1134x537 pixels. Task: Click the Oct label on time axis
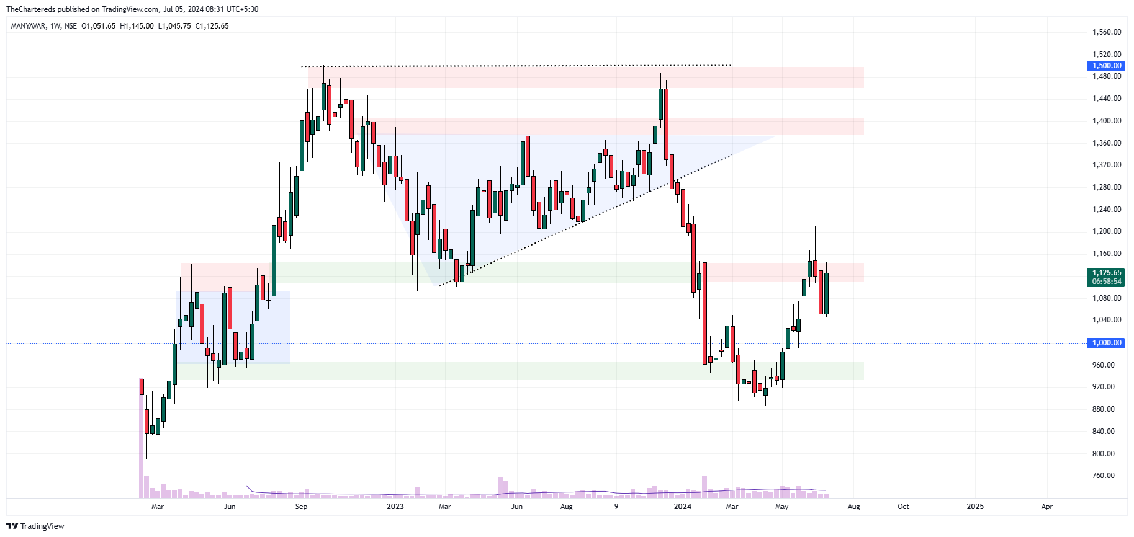pyautogui.click(x=903, y=507)
